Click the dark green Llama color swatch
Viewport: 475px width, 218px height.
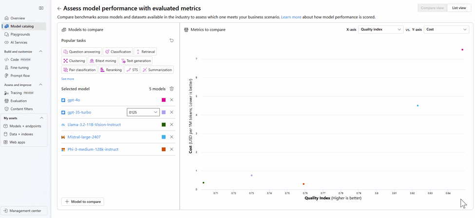(164, 125)
